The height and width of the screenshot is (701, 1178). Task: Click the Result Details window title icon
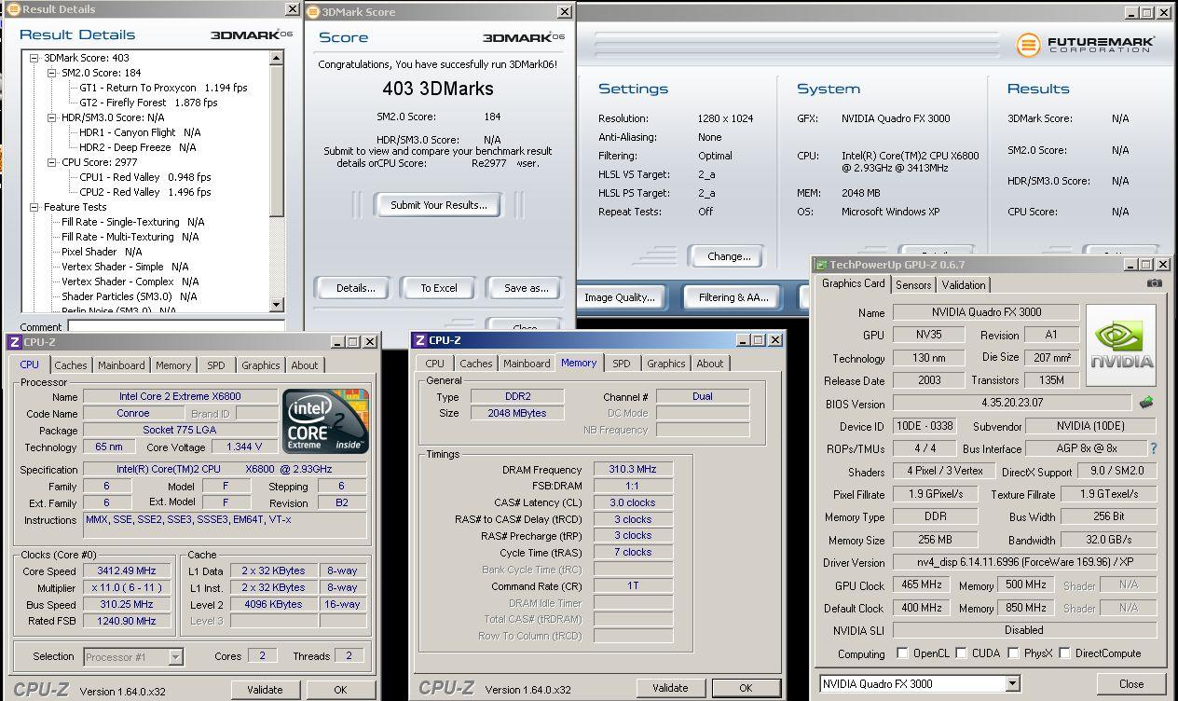tap(14, 9)
